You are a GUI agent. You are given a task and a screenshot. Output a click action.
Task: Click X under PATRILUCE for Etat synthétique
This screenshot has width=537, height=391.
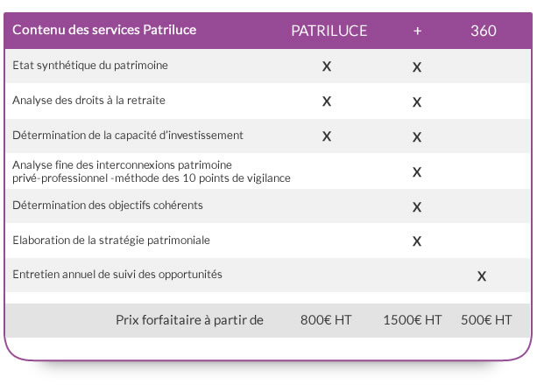point(327,66)
